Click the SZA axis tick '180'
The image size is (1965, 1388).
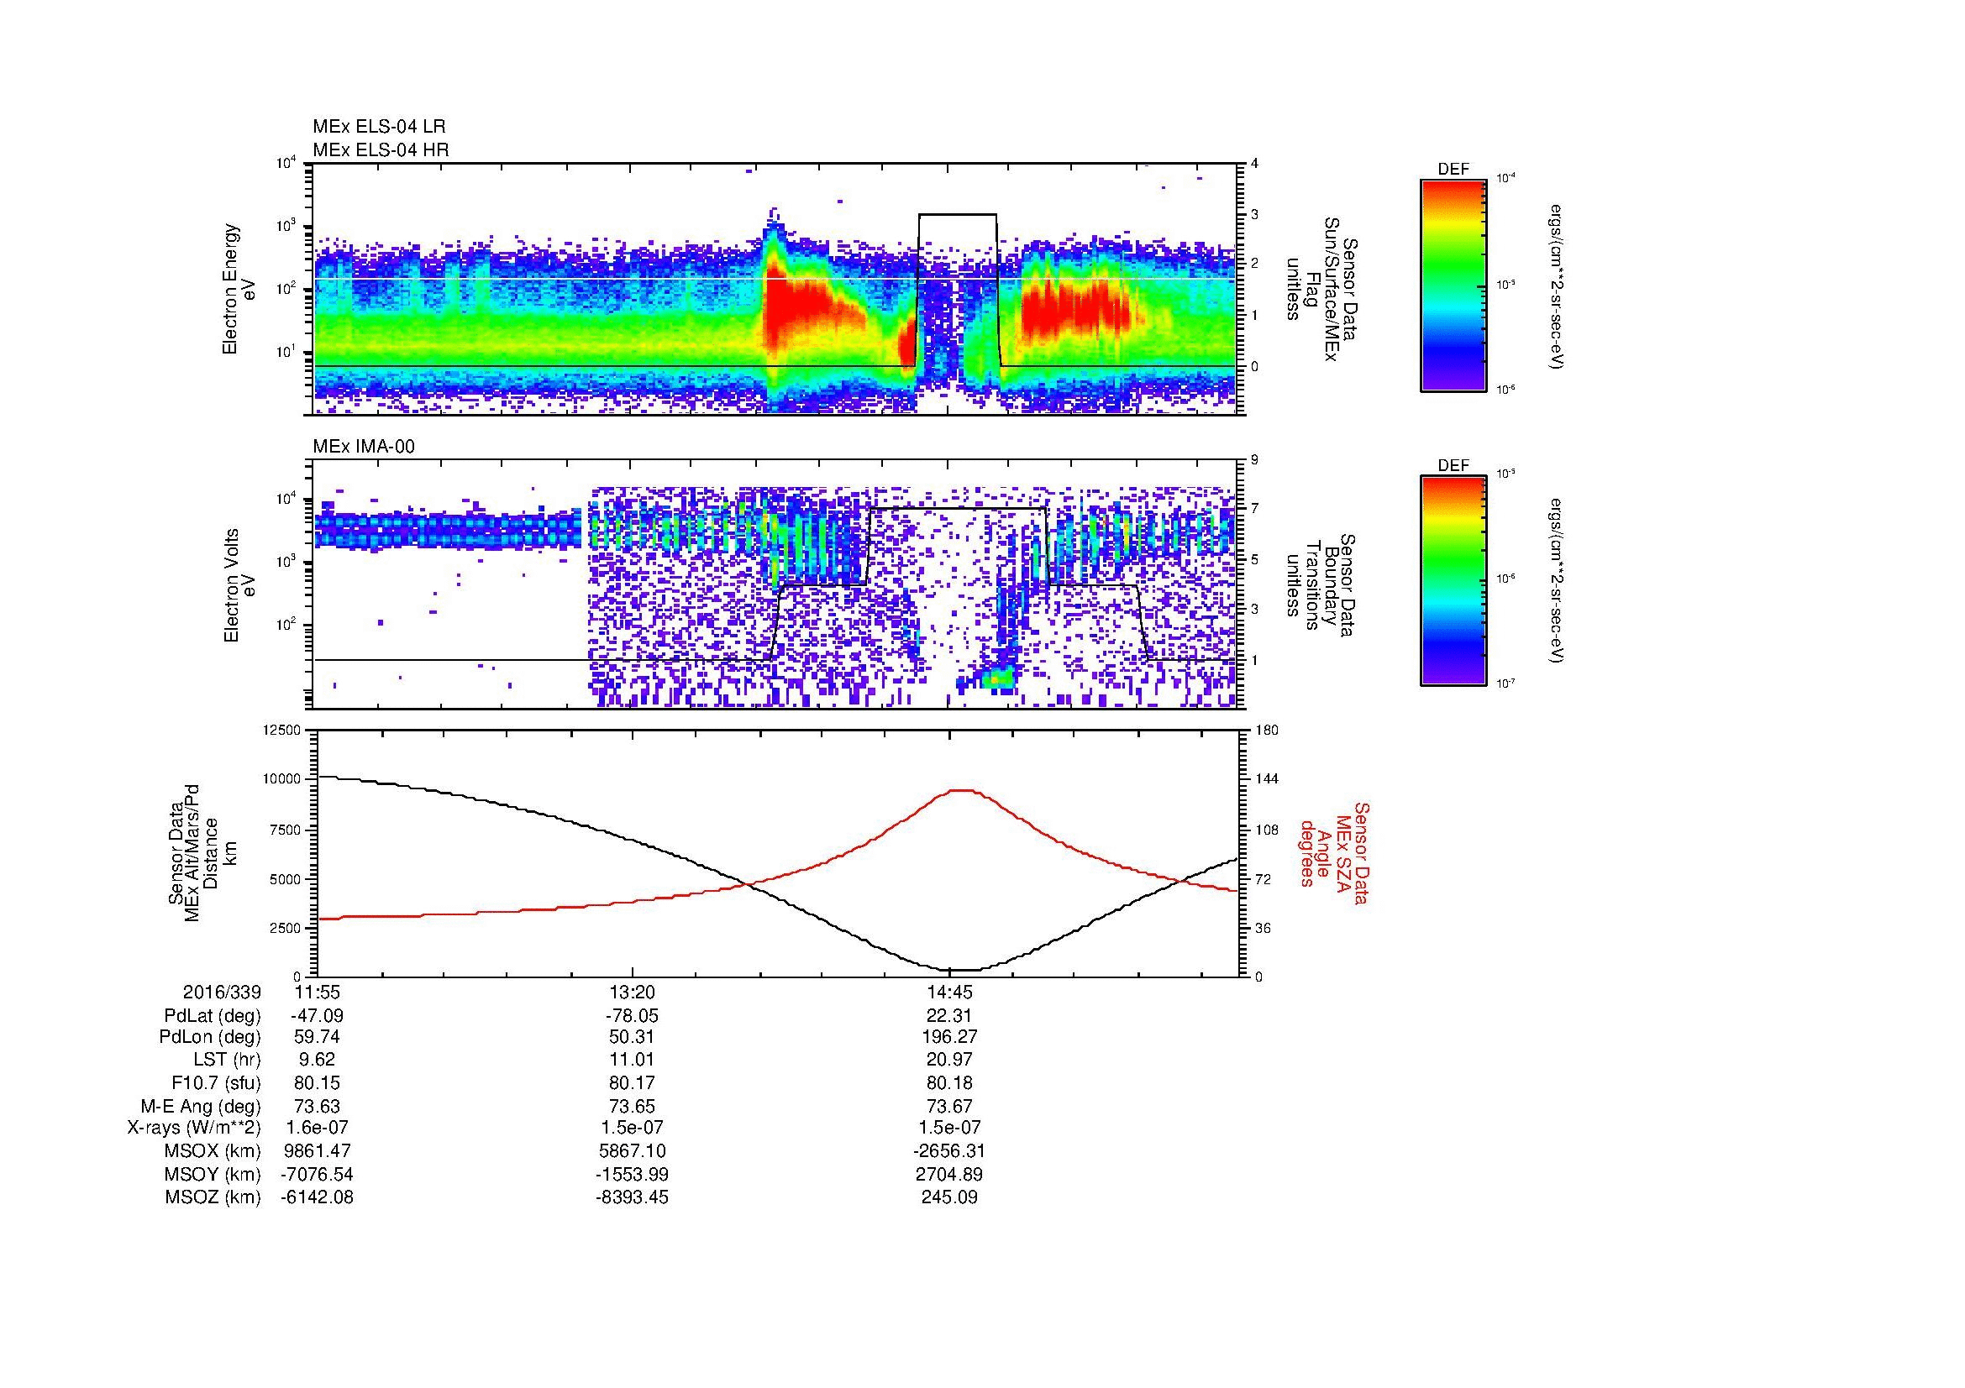coord(1267,730)
